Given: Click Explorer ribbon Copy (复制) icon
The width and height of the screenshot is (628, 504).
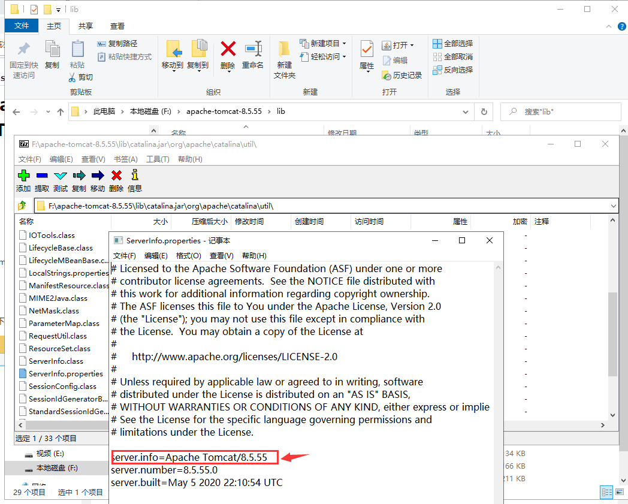Looking at the screenshot, I should (52, 49).
